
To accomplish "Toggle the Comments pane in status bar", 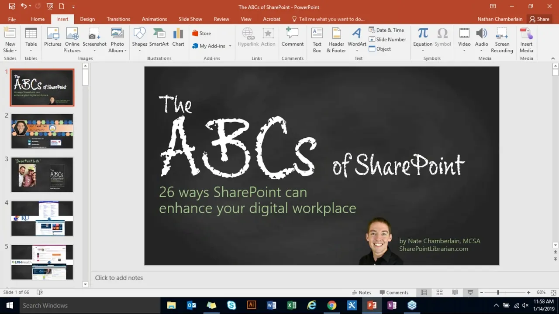I will click(394, 293).
